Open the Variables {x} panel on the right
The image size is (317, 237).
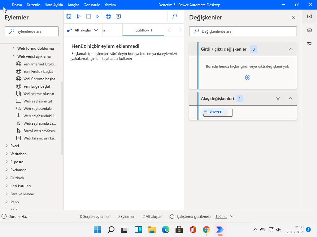tap(309, 16)
